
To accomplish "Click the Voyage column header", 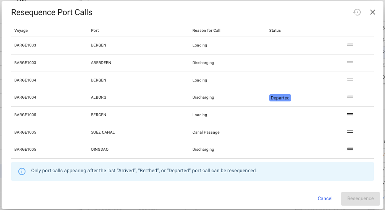I will pos(21,31).
